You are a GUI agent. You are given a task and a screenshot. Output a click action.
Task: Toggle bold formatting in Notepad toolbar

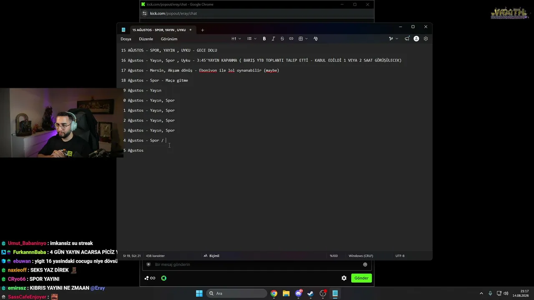click(x=264, y=39)
